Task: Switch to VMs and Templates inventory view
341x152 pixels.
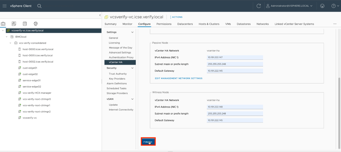Action: 14,24
